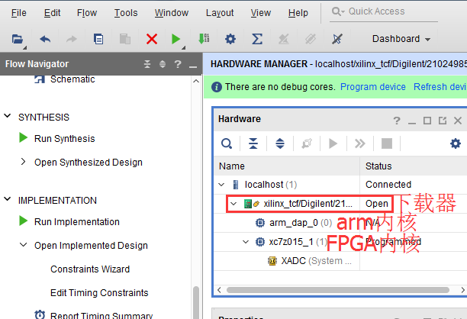467x319 pixels.
Task: Open the Flow menu
Action: tap(87, 13)
